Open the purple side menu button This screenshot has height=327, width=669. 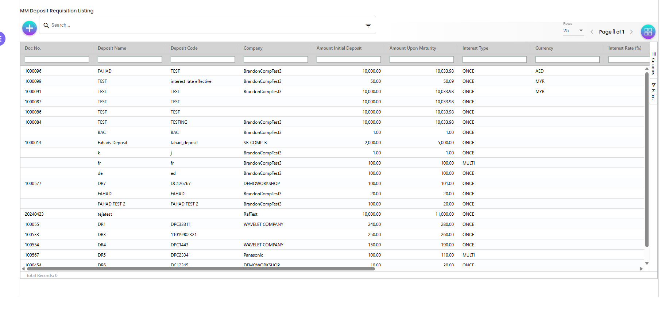point(1,38)
